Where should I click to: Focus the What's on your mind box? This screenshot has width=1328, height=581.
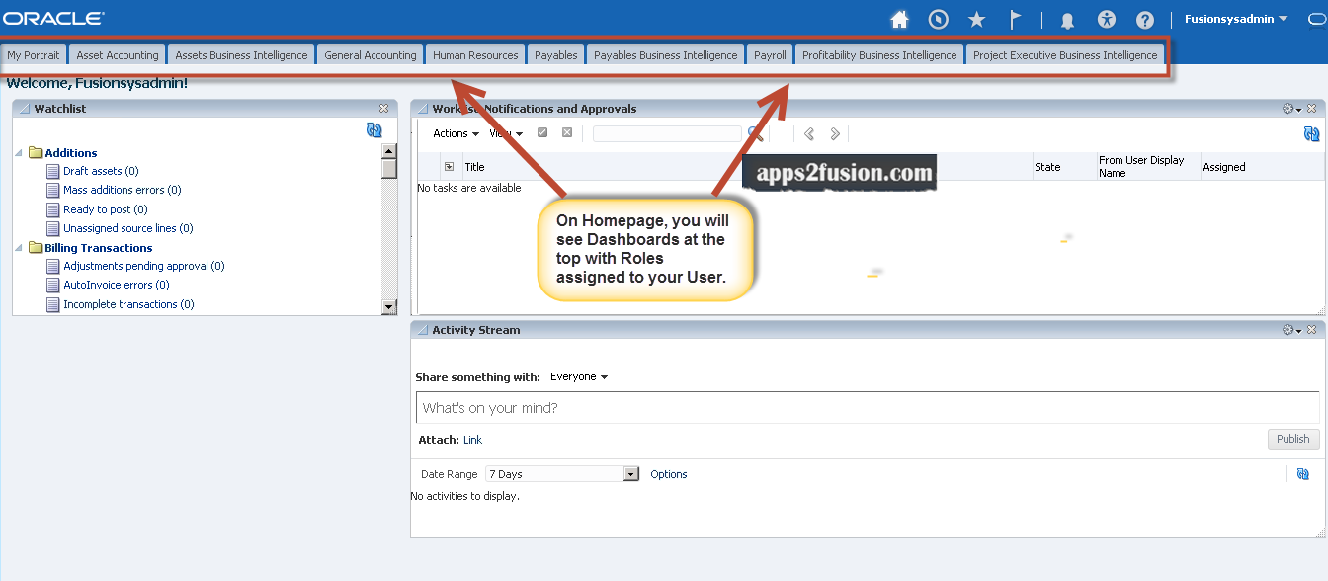[x=868, y=408]
